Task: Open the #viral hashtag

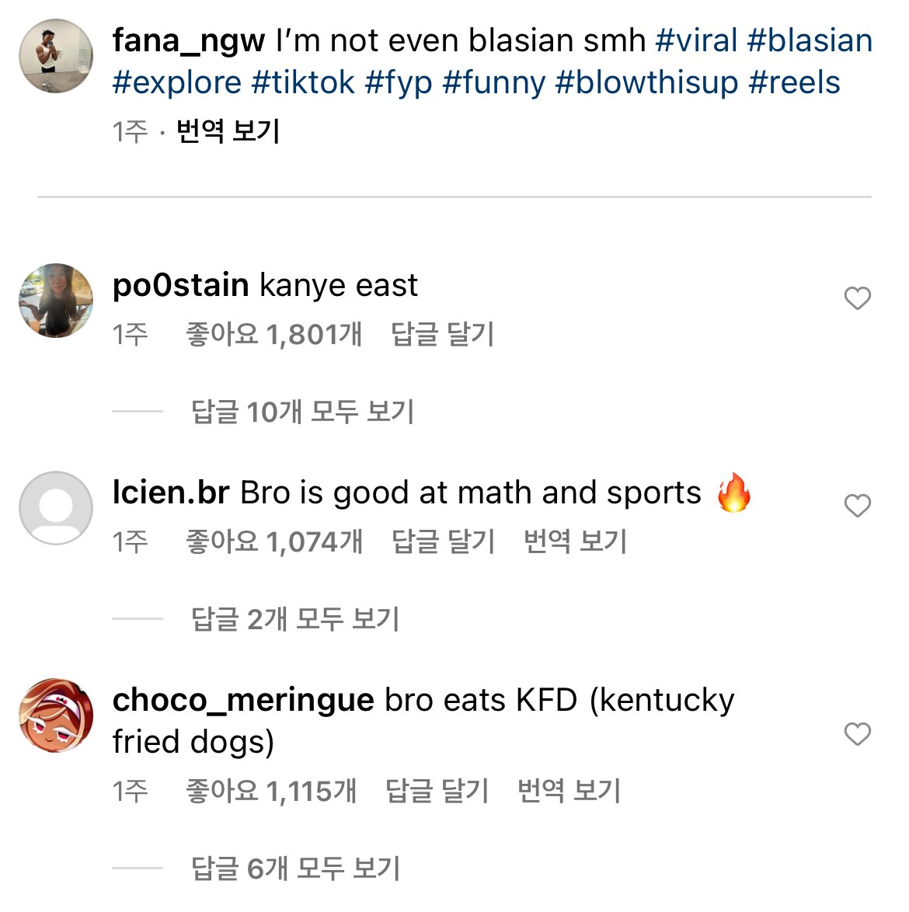Action: (696, 40)
